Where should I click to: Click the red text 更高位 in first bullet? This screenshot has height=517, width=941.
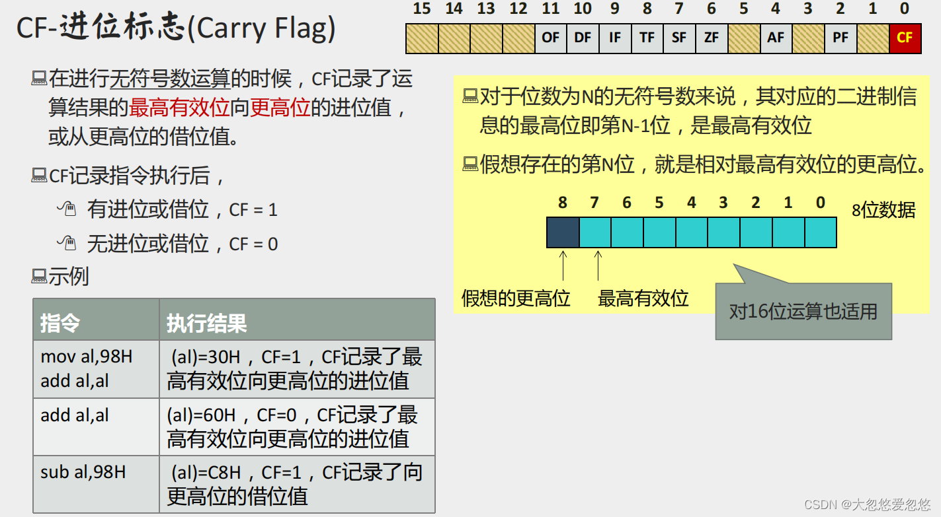pos(281,108)
